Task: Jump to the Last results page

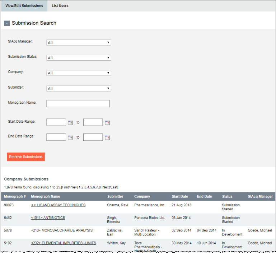Action: (x=114, y=187)
